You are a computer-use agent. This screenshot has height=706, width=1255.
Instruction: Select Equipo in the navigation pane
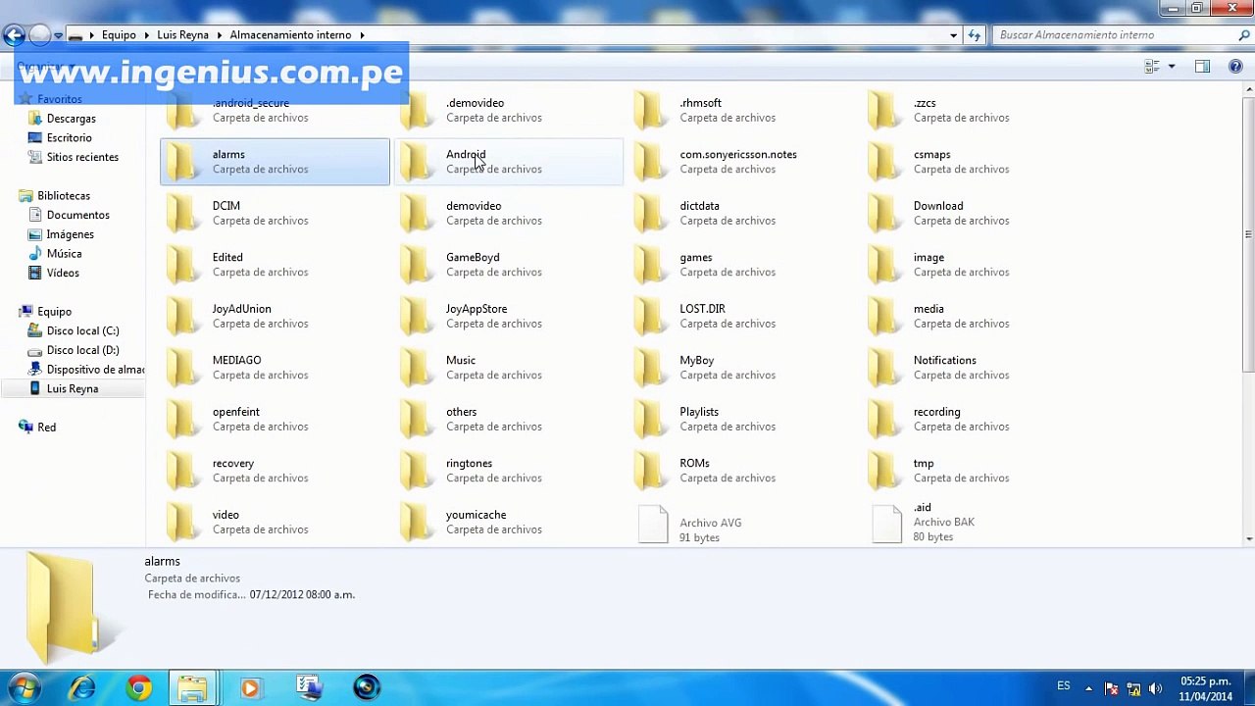[x=54, y=312]
